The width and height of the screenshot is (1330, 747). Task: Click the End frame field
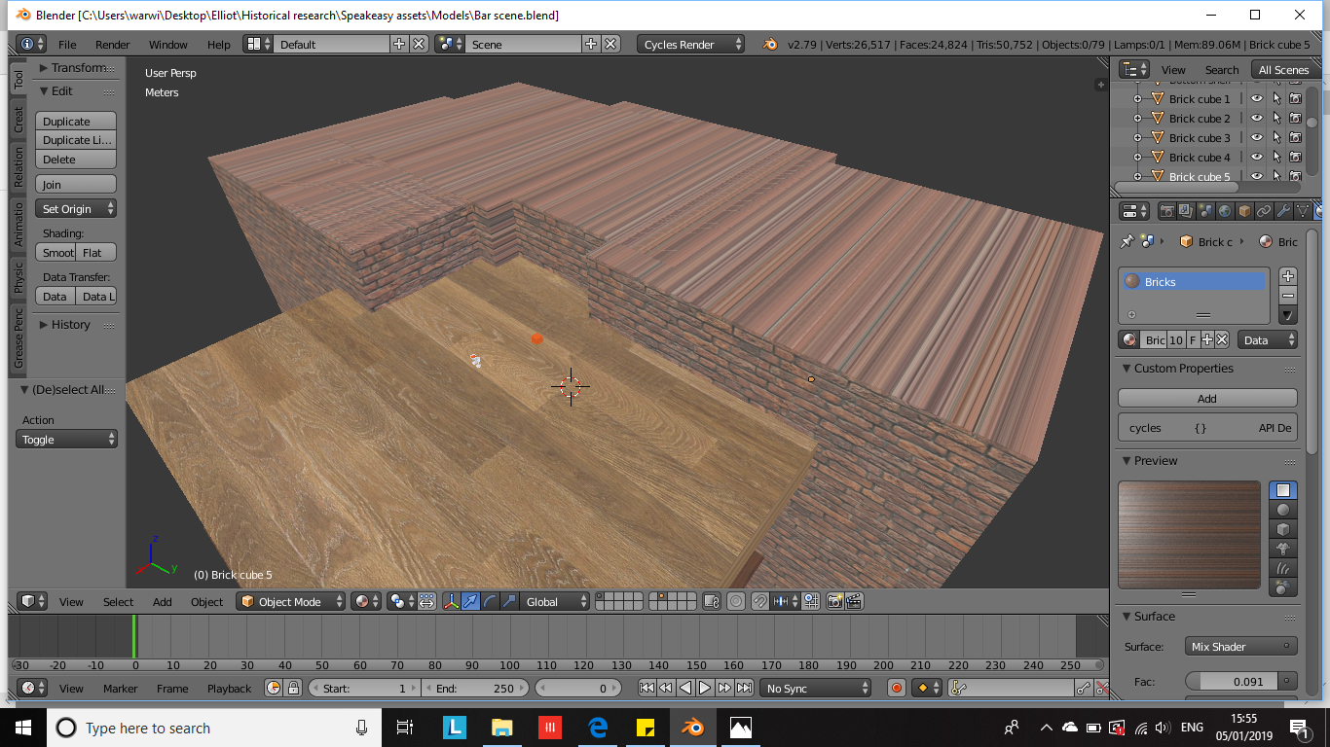(475, 689)
